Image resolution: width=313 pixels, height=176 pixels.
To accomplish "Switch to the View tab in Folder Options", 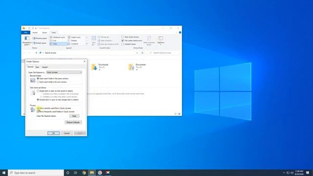I will [x=37, y=67].
